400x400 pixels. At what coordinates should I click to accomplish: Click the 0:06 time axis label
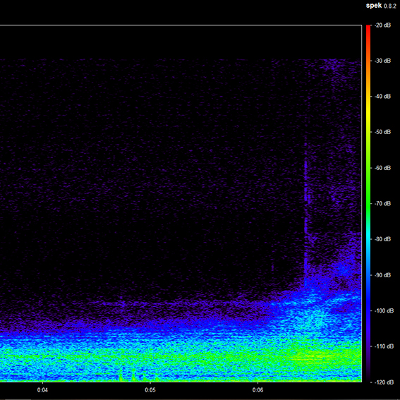coord(257,390)
